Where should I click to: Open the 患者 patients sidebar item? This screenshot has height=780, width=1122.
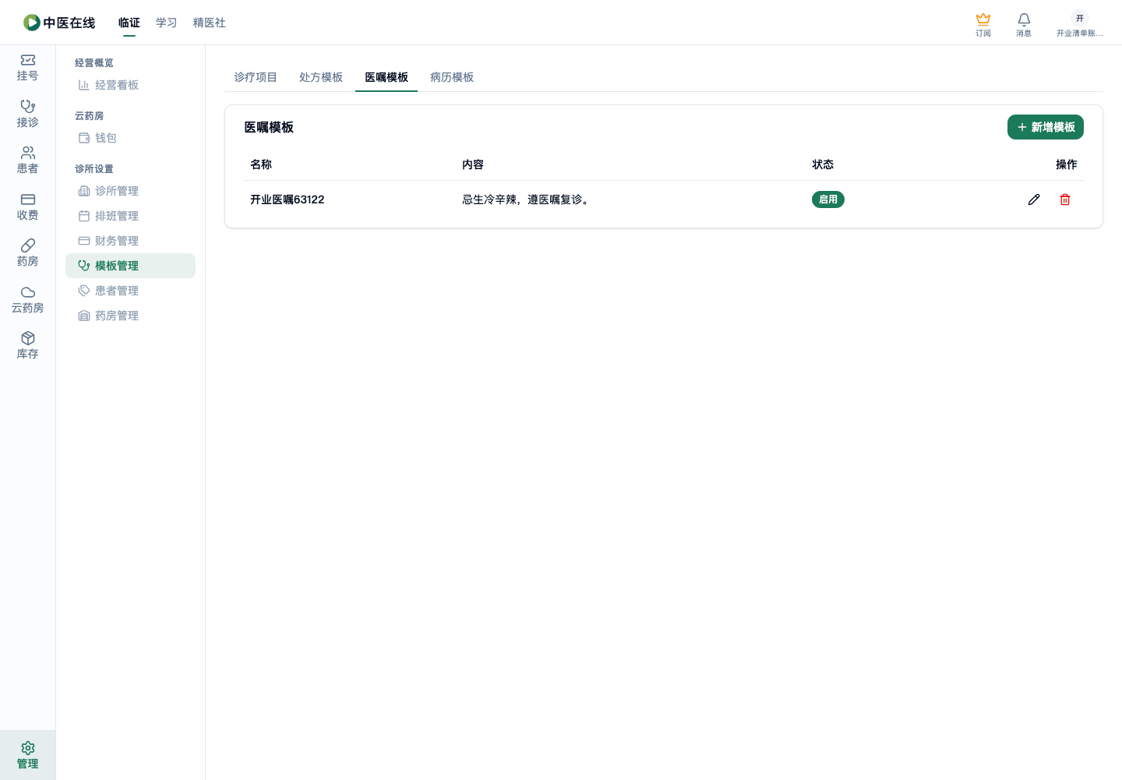[28, 161]
